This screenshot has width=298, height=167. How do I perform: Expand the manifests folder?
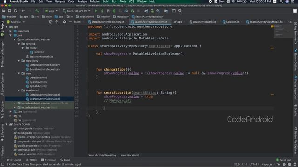pyautogui.click(x=11, y=31)
